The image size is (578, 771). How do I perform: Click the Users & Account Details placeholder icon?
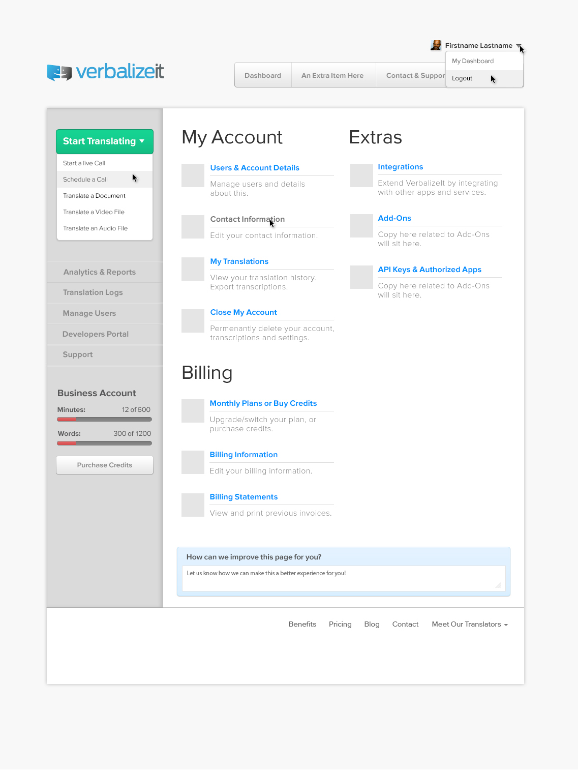pos(193,175)
